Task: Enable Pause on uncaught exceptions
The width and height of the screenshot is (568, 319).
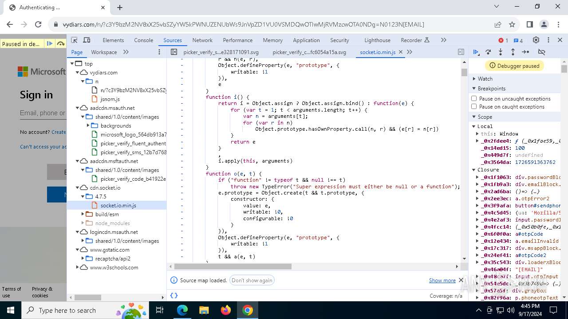Action: pos(474,98)
